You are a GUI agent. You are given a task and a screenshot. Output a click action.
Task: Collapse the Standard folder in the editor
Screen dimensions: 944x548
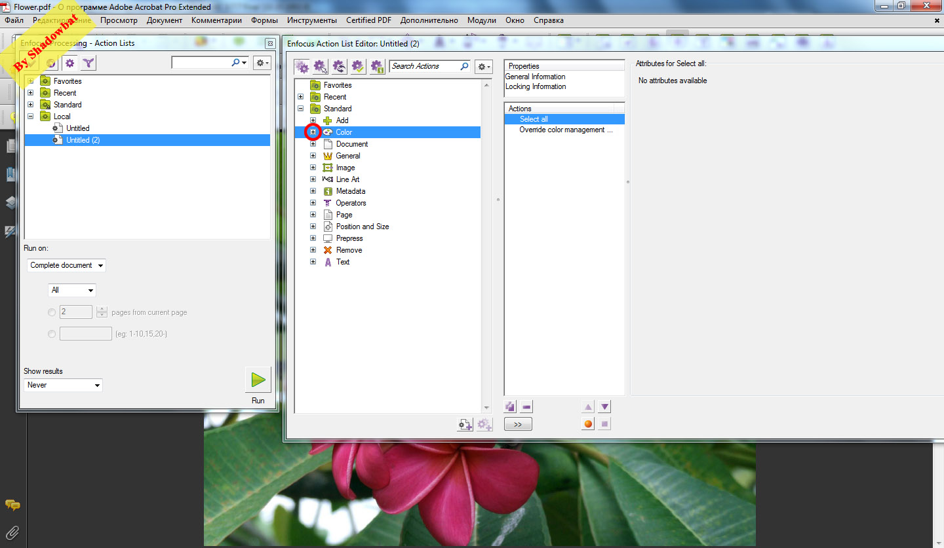pyautogui.click(x=300, y=109)
